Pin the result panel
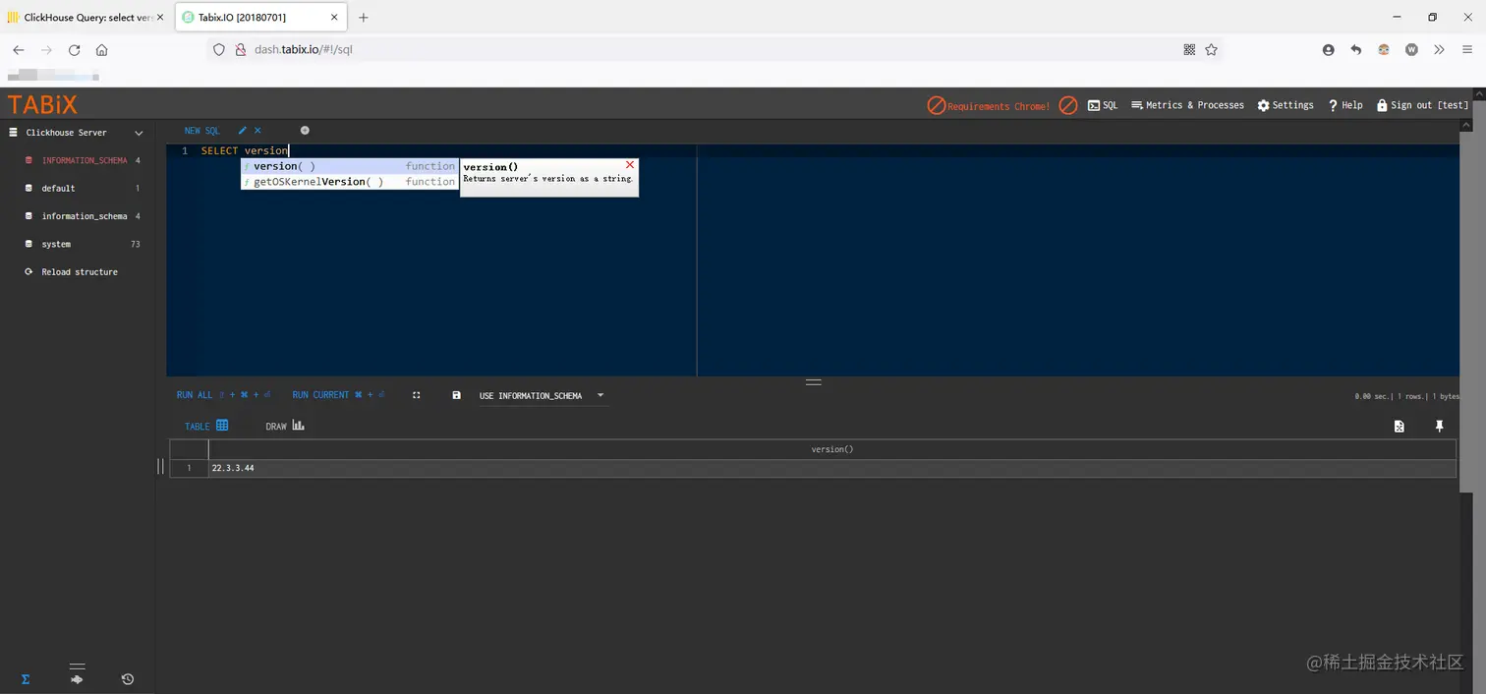 [x=1440, y=426]
